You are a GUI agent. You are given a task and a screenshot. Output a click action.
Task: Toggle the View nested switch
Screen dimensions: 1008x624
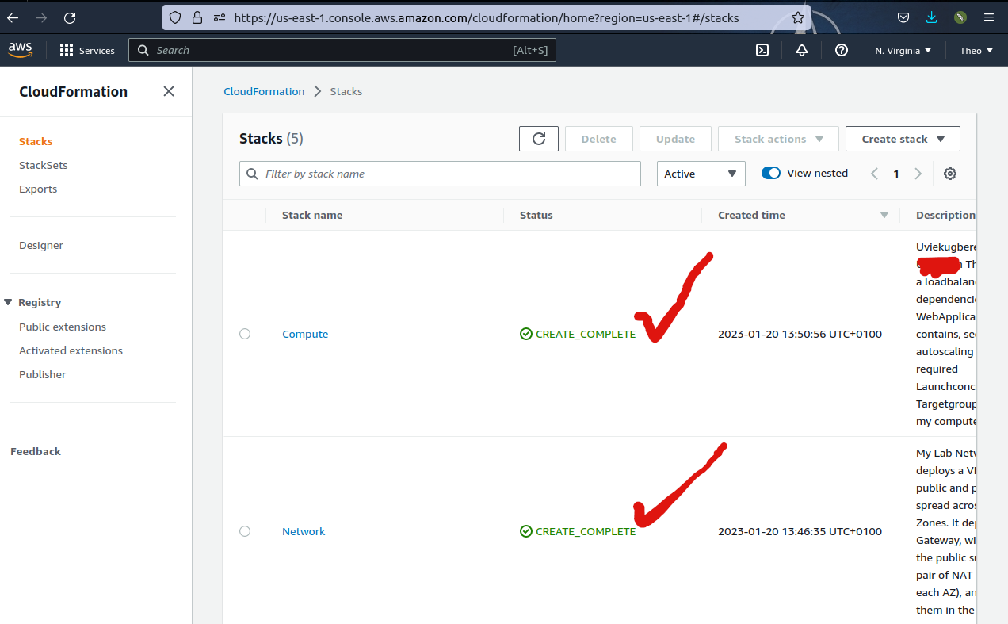[x=771, y=173]
